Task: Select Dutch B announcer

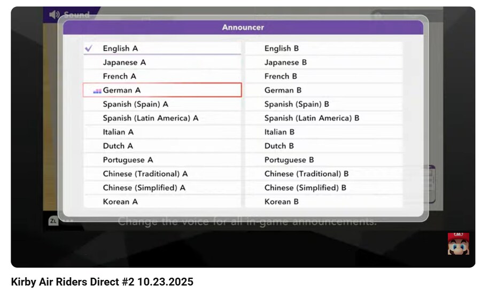Action: coord(323,146)
